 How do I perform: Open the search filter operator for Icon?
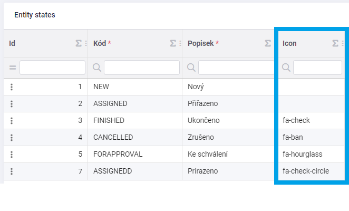pyautogui.click(x=286, y=68)
